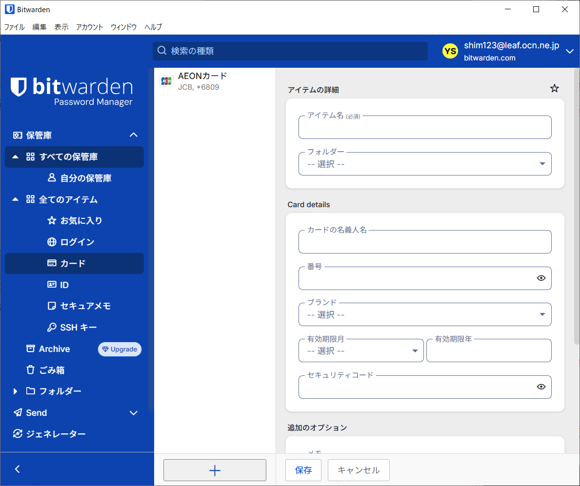Image resolution: width=580 pixels, height=486 pixels.
Task: Click the plus button to add item
Action: pyautogui.click(x=215, y=470)
